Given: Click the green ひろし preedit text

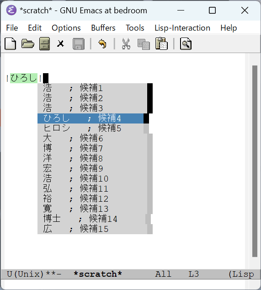Looking at the screenshot, I should coord(24,78).
